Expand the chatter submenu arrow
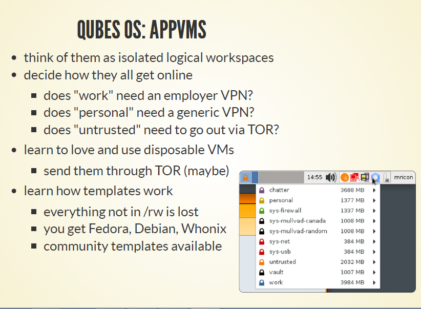The height and width of the screenshot is (309, 421). 374,190
